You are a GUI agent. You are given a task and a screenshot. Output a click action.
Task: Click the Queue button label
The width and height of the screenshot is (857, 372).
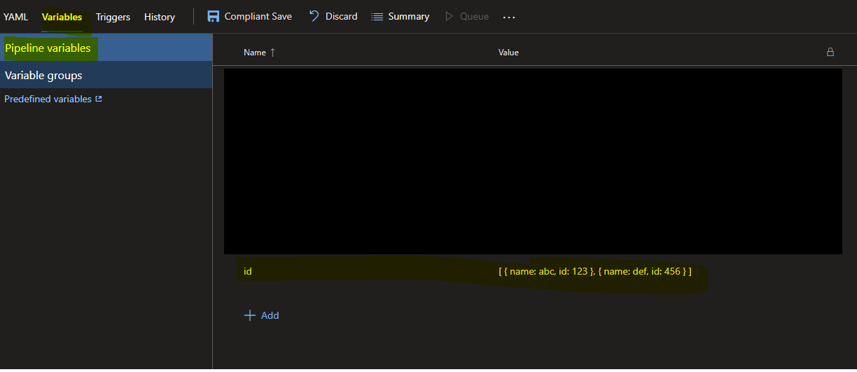point(474,16)
